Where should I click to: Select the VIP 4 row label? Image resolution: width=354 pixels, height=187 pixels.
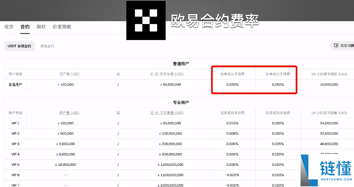point(15,154)
